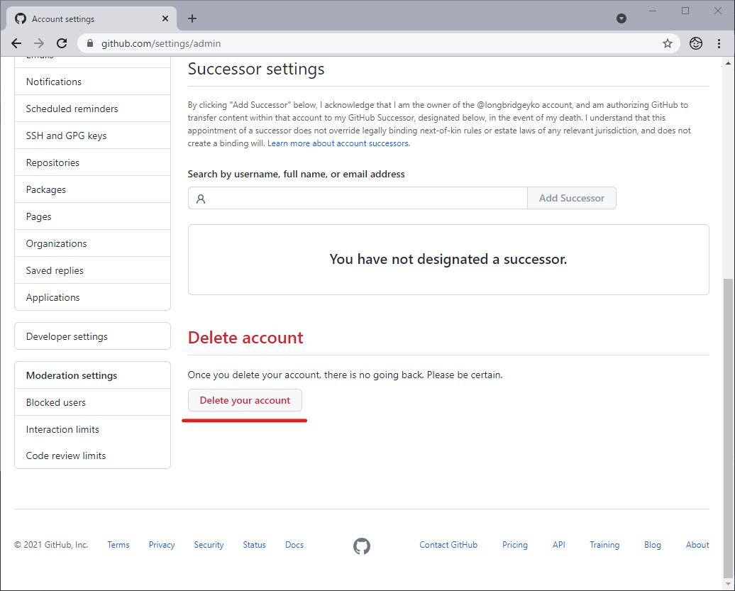Open Packages settings
This screenshot has height=591, width=735.
click(x=92, y=190)
